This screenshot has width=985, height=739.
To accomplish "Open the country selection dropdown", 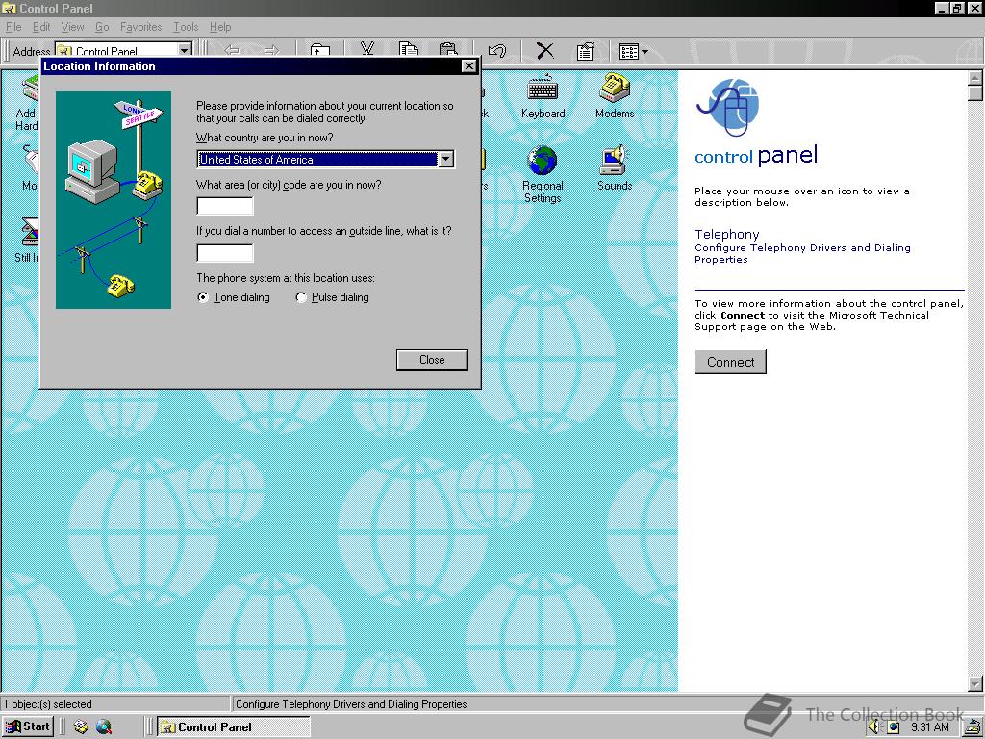I will pos(446,159).
